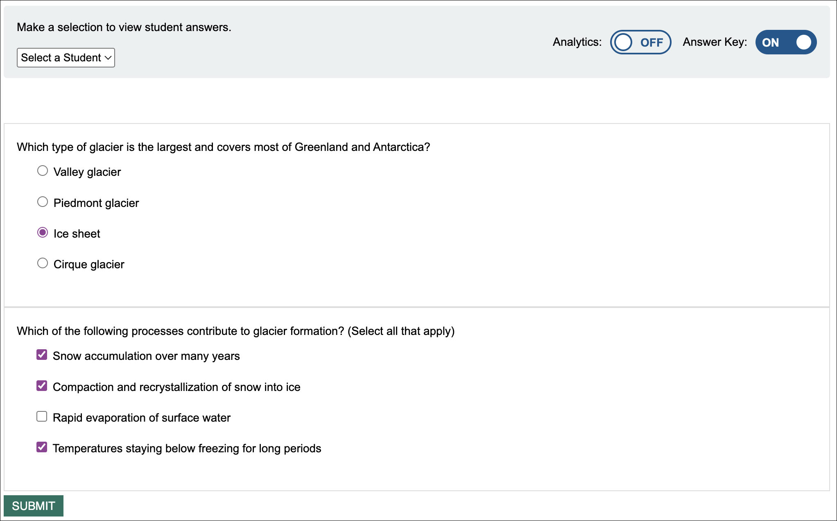Image resolution: width=837 pixels, height=521 pixels.
Task: Expand the student selection combo box
Action: [66, 58]
